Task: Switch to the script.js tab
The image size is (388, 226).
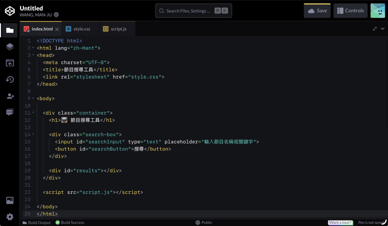Action: [117, 29]
